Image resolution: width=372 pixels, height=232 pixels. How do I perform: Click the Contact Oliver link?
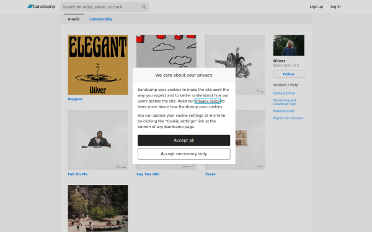284,93
